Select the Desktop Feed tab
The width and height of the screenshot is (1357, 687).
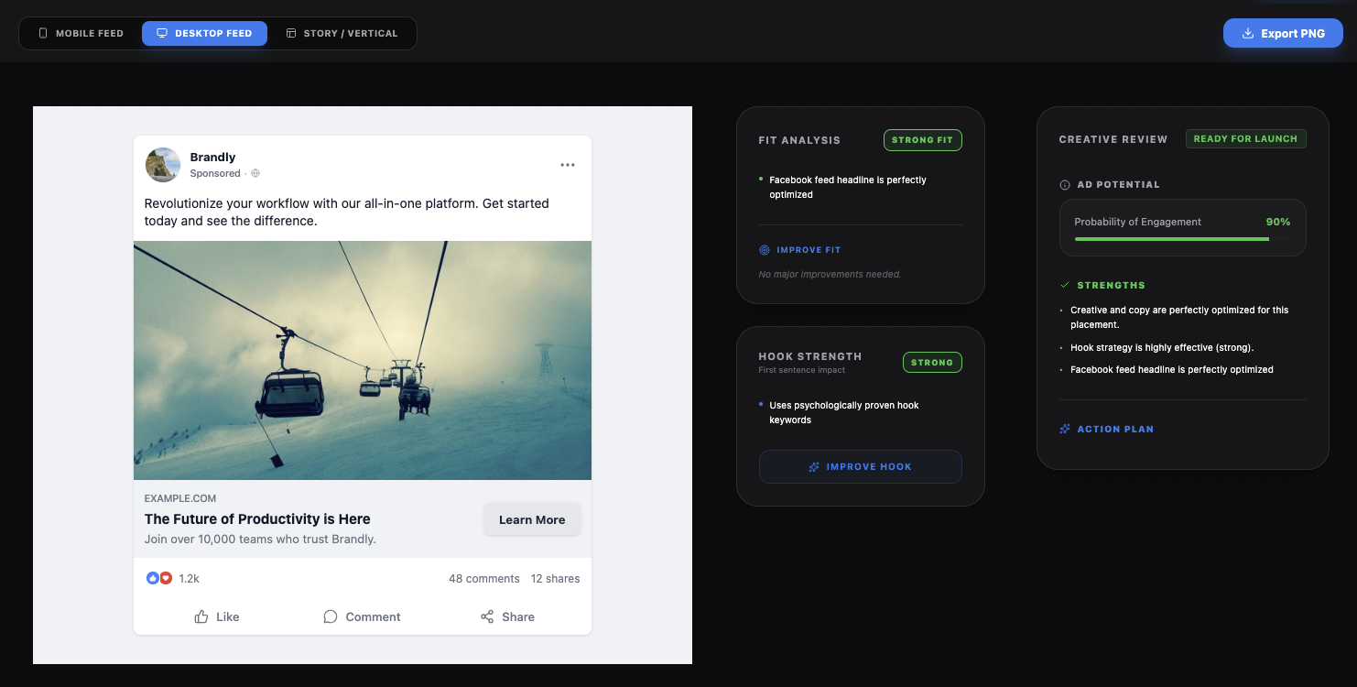click(x=204, y=33)
